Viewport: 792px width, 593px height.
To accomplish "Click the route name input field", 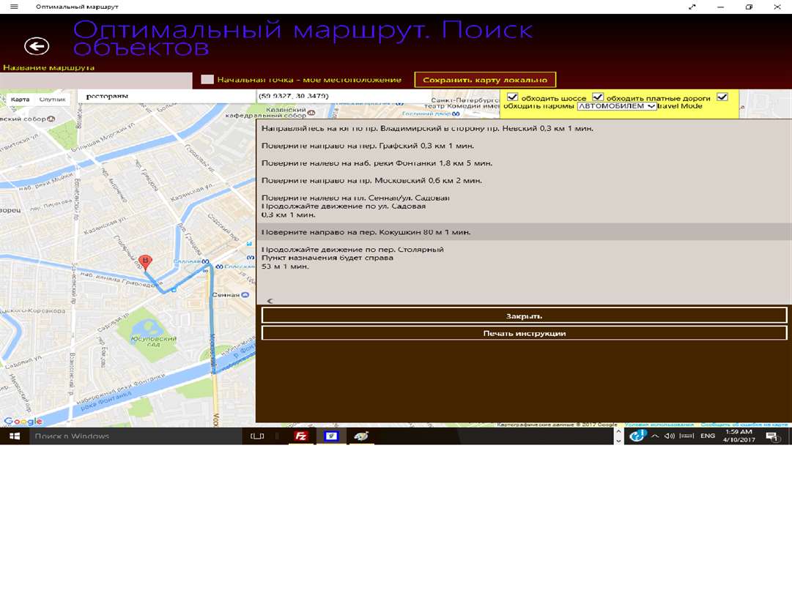I will point(96,81).
